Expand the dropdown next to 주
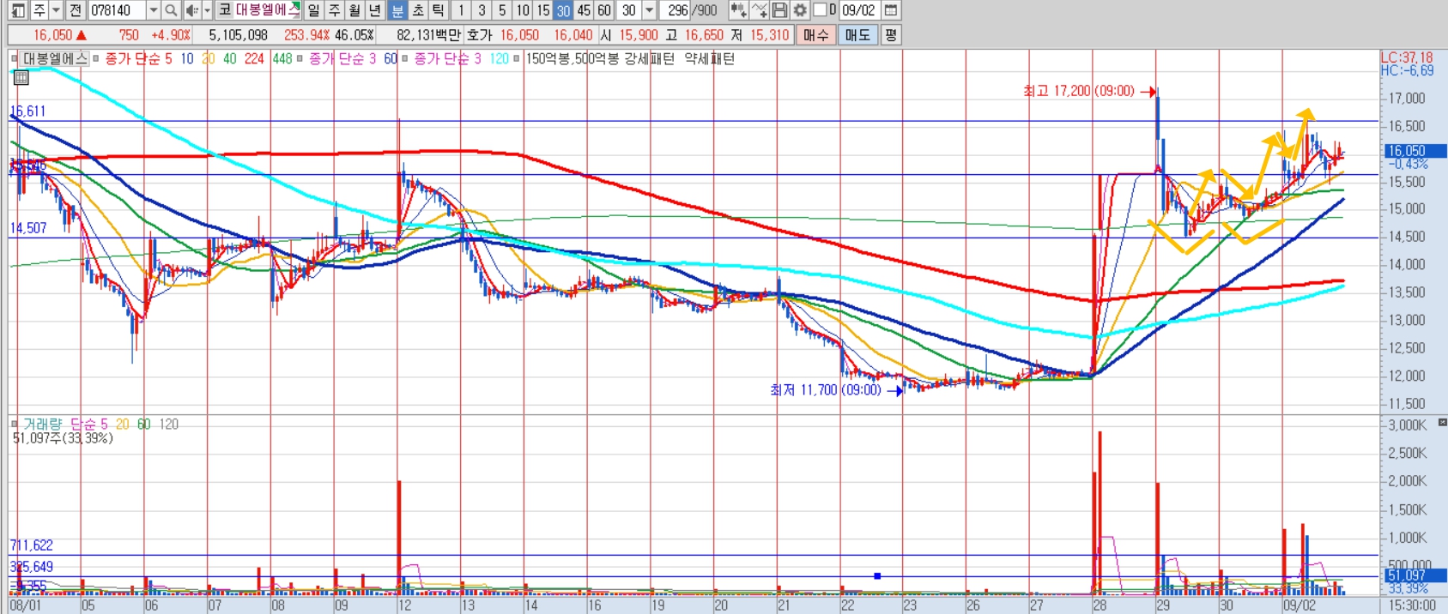1448x614 pixels. [56, 10]
